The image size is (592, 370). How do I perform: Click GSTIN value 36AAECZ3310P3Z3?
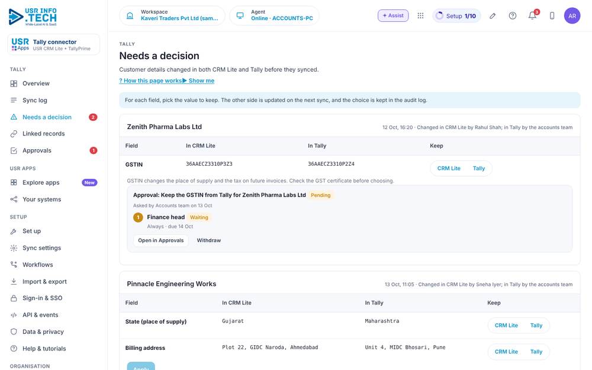(209, 164)
